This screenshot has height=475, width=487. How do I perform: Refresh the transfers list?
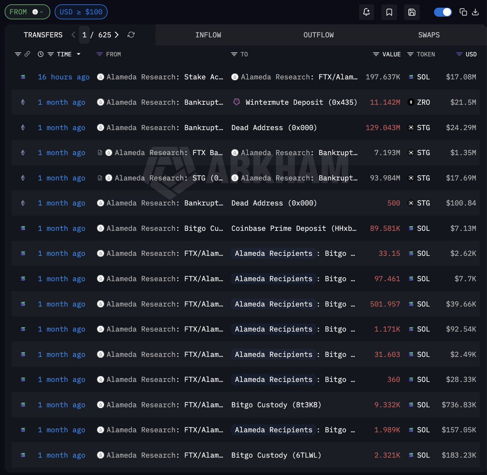tap(131, 35)
